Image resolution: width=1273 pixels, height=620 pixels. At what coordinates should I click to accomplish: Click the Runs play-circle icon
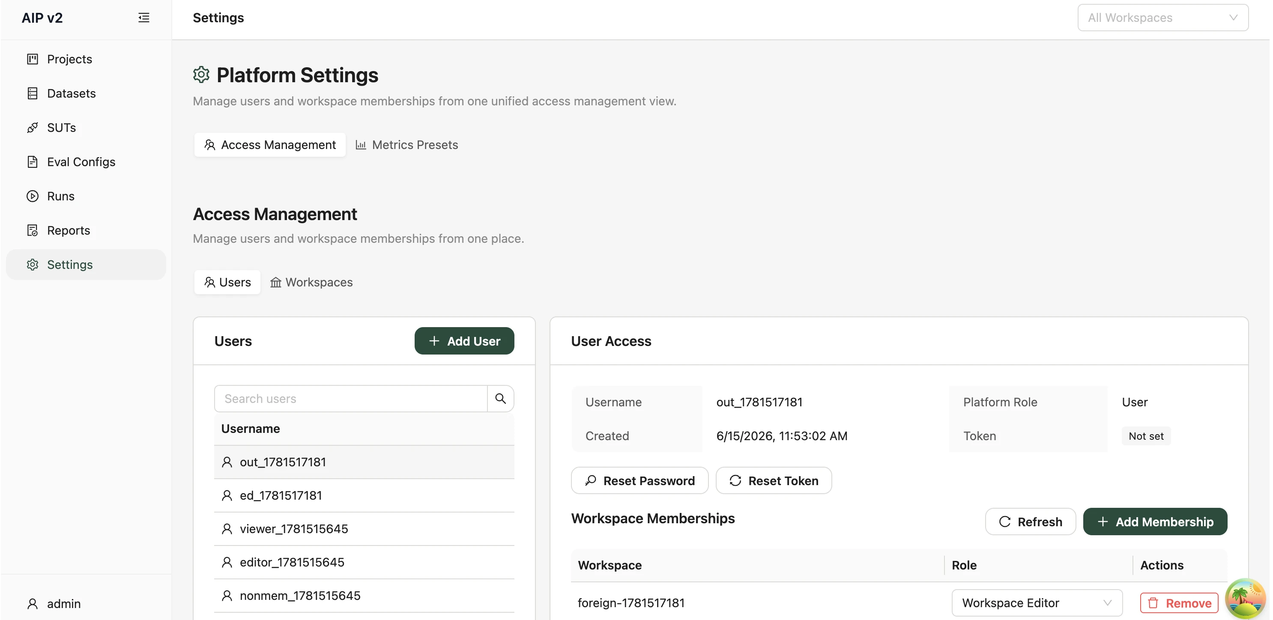coord(33,196)
